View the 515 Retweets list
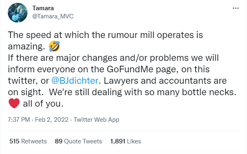The height and width of the screenshot is (154, 247). point(28,141)
